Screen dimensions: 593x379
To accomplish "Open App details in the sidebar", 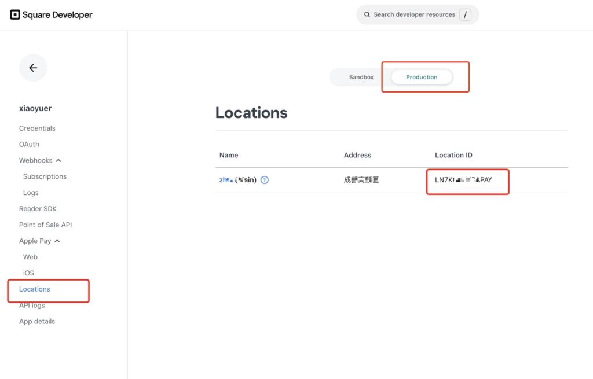I will click(x=37, y=321).
